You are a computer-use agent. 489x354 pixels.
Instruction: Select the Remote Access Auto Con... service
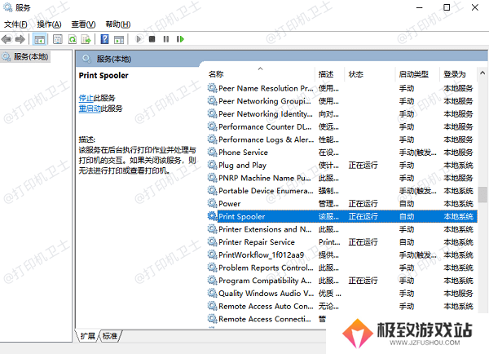(x=266, y=306)
